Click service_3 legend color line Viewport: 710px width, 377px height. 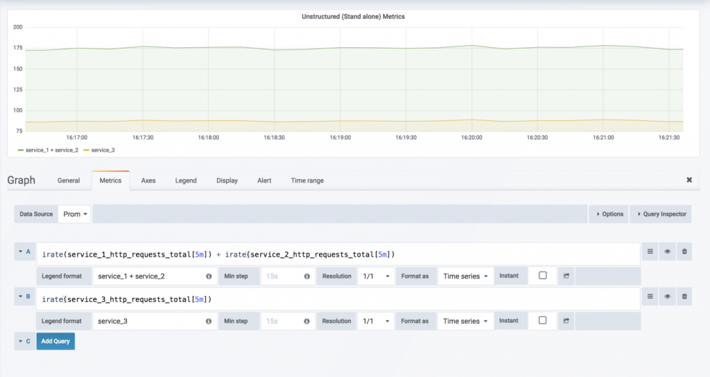[86, 150]
